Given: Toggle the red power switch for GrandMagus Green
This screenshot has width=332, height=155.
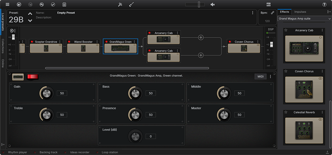Looking at the screenshot, I should coord(33,77).
